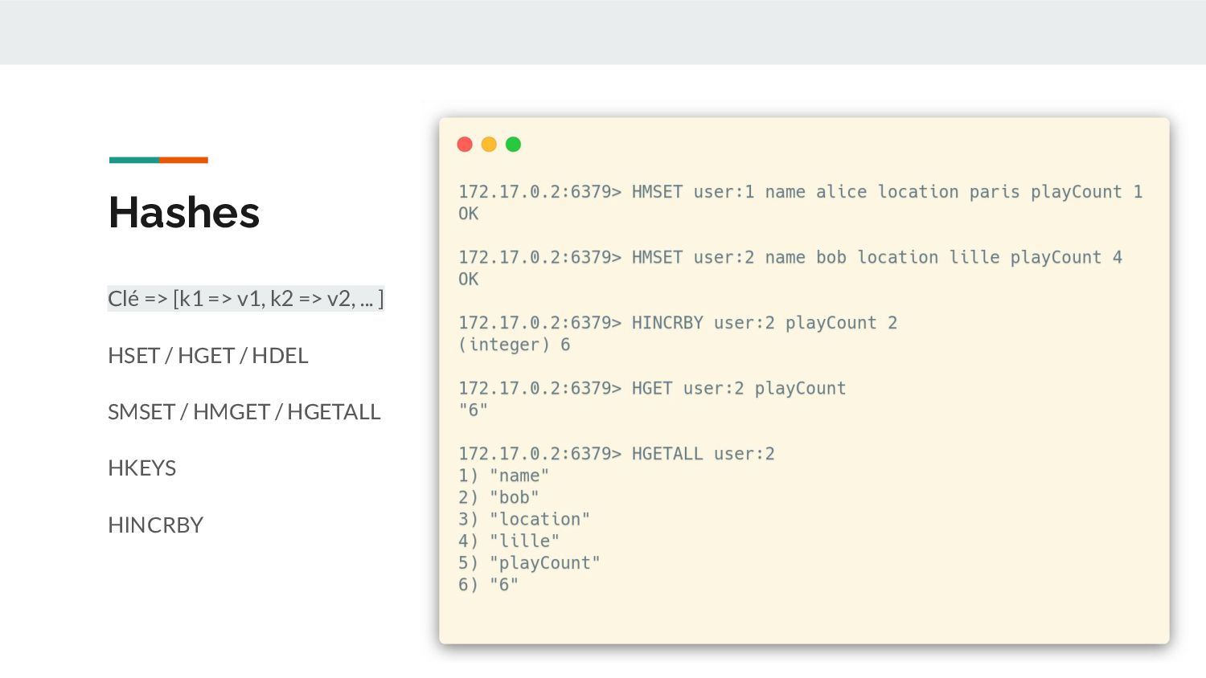This screenshot has height=678, width=1206.
Task: Click the teal segment of the accent bar
Action: point(133,160)
